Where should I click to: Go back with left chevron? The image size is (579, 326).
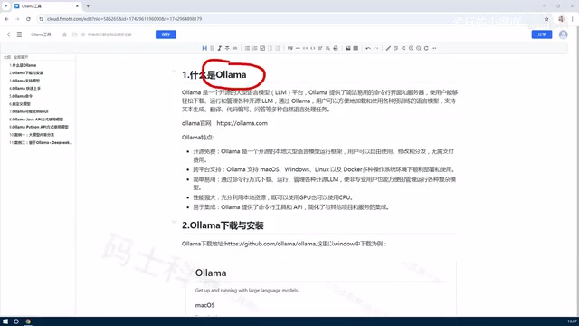pyautogui.click(x=8, y=34)
